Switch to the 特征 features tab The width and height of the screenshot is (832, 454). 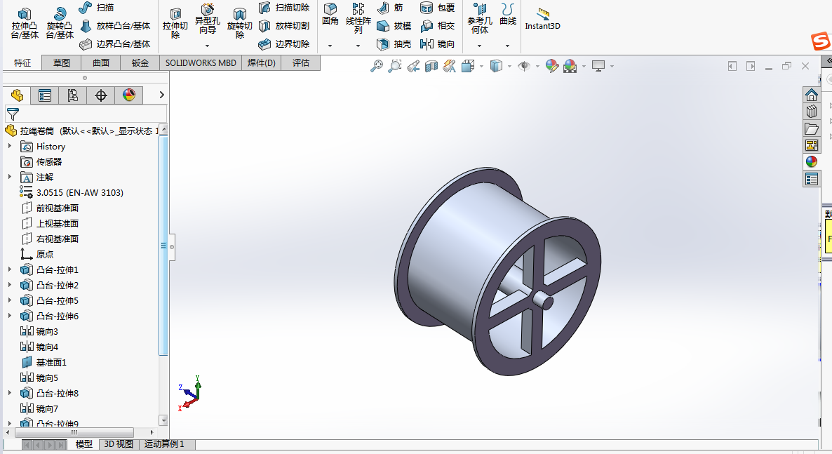click(22, 62)
